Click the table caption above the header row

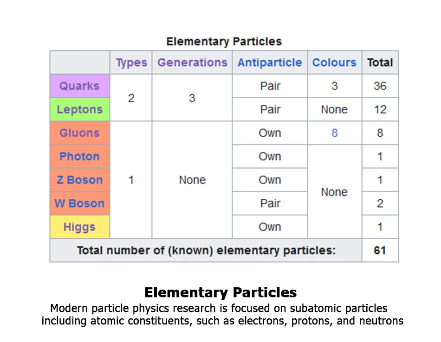point(224,42)
